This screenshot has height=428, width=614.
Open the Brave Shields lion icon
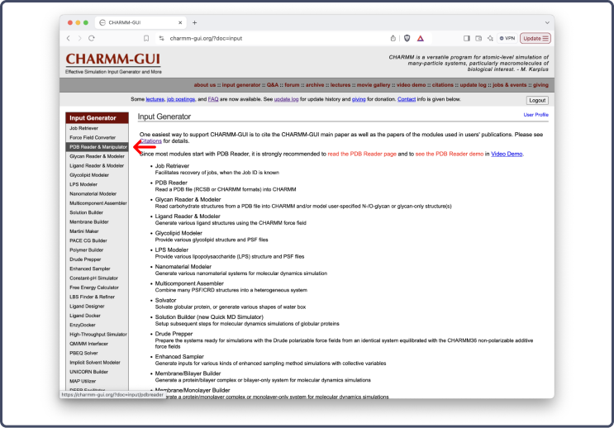[x=406, y=38]
